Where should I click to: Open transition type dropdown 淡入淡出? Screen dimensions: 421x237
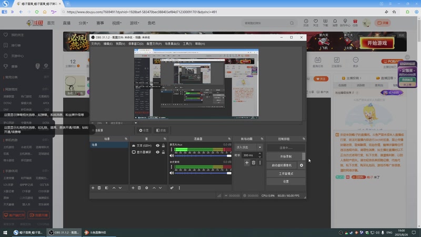pos(248,147)
